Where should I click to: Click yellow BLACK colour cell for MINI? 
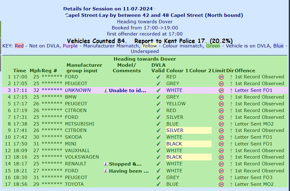pyautogui.click(x=189, y=144)
